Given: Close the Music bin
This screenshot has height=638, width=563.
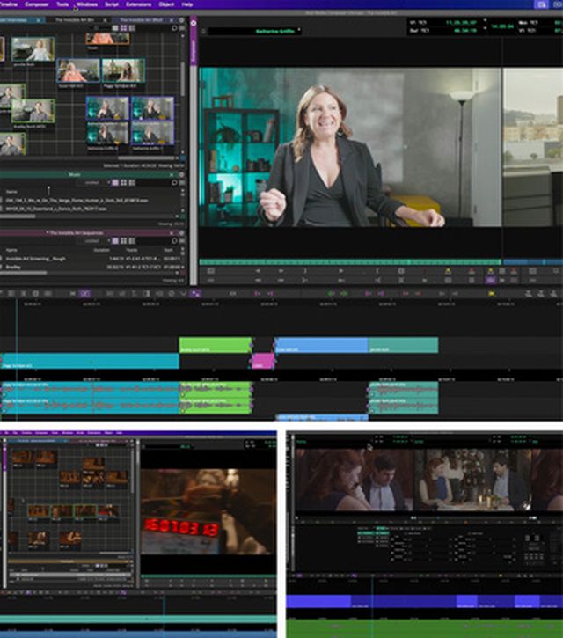Looking at the screenshot, I should click(x=172, y=174).
